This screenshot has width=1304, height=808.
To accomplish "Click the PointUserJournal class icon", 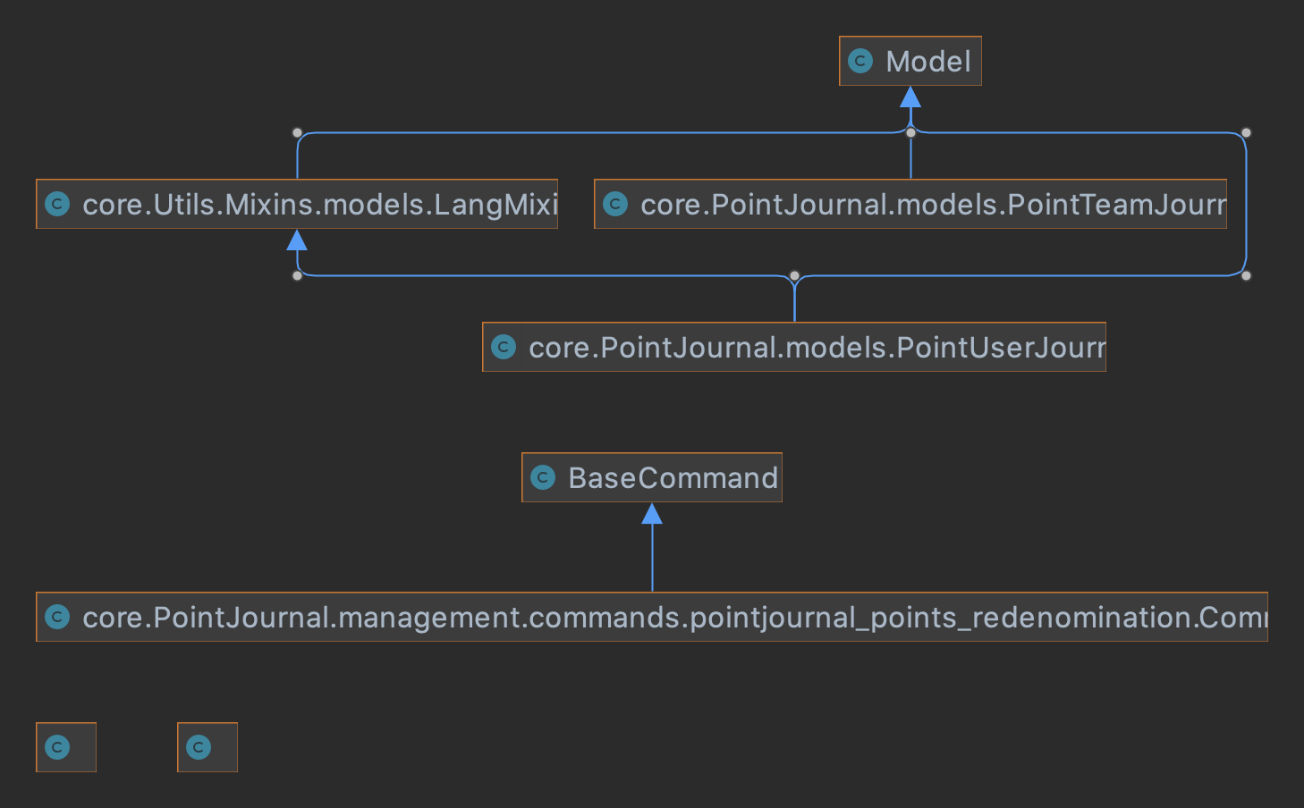I will [x=504, y=347].
